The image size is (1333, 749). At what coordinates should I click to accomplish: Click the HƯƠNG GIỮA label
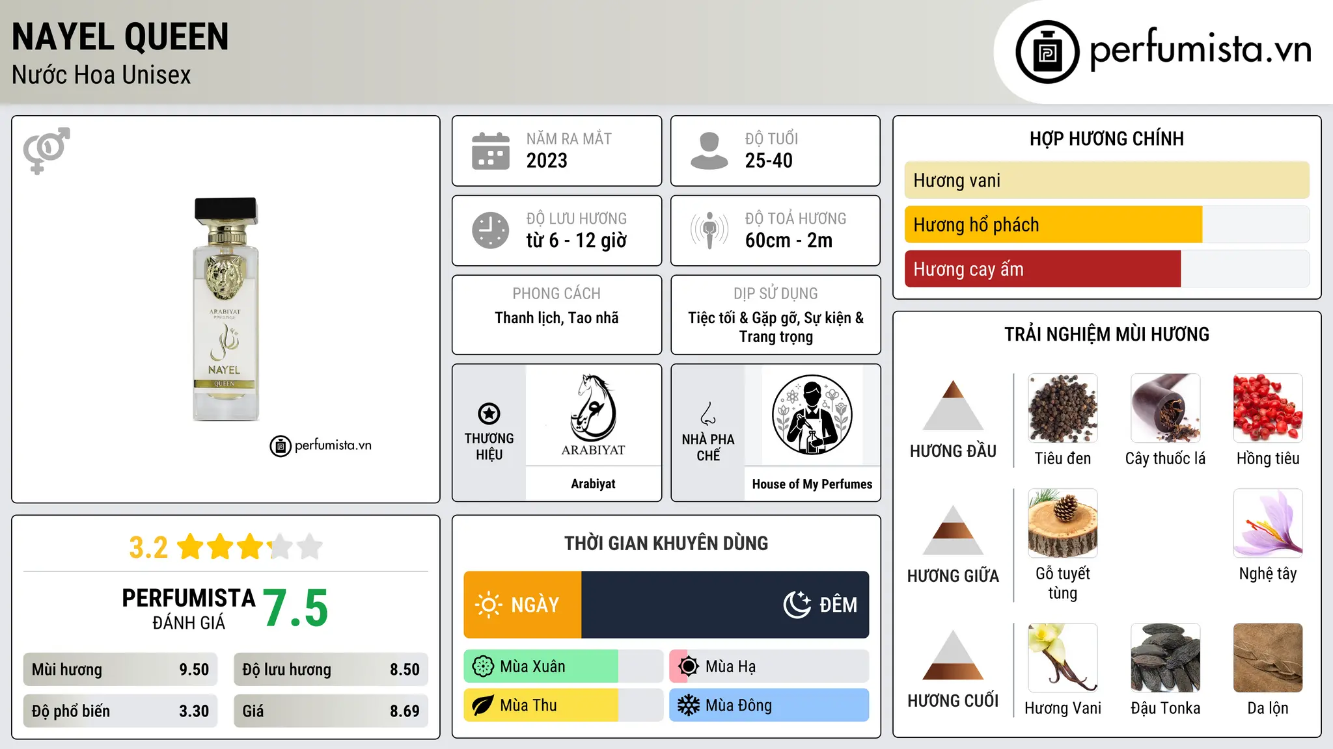tap(953, 576)
